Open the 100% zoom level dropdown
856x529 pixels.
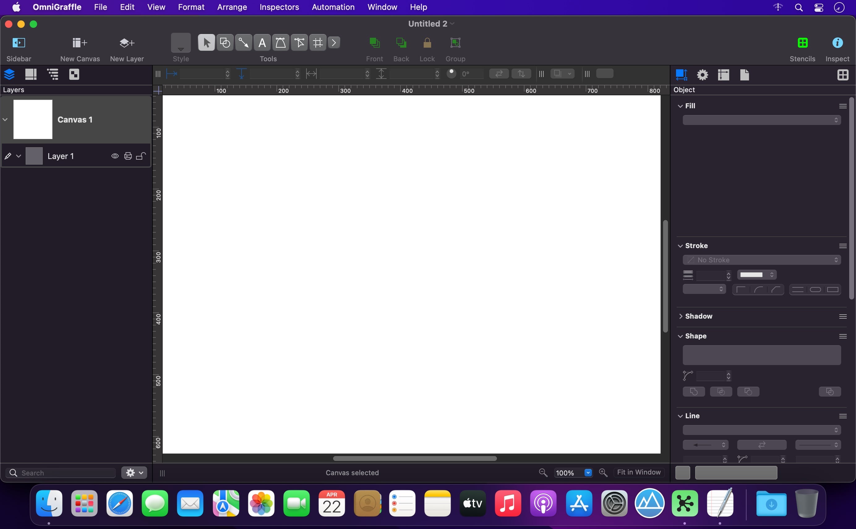(588, 473)
